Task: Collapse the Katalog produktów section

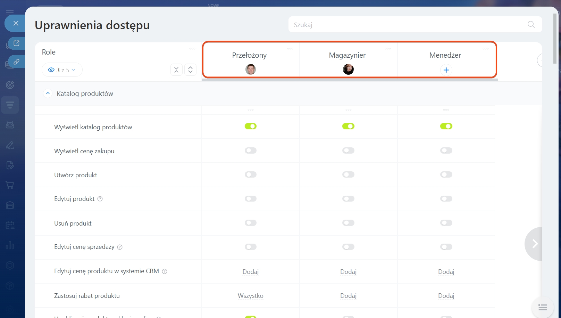Action: [48, 93]
